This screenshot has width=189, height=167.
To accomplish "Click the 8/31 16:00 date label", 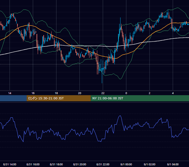I will [33, 164].
